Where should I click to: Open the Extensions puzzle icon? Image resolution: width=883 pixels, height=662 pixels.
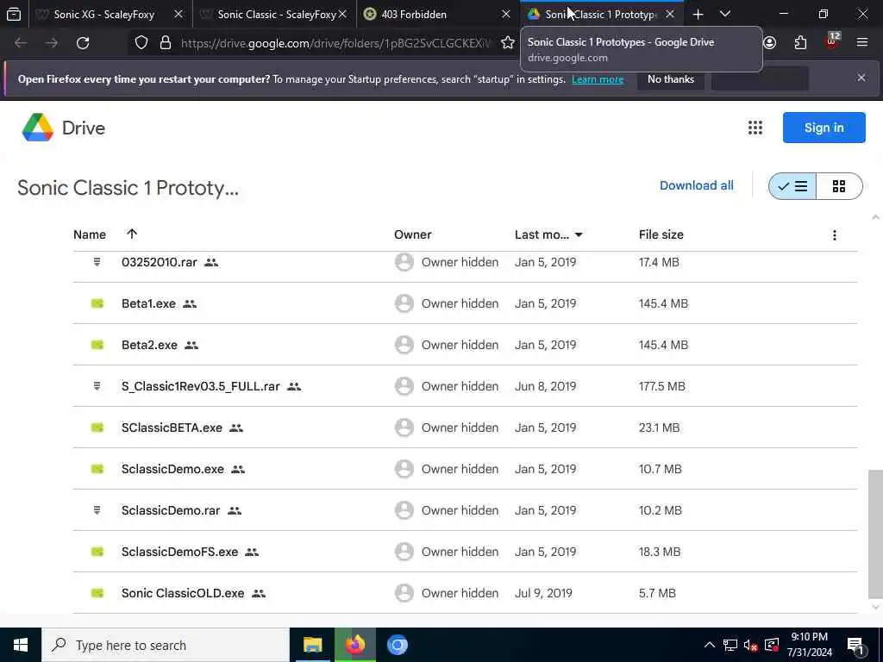click(x=800, y=43)
